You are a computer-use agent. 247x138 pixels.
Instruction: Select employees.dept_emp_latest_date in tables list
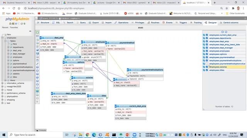(x=225, y=44)
